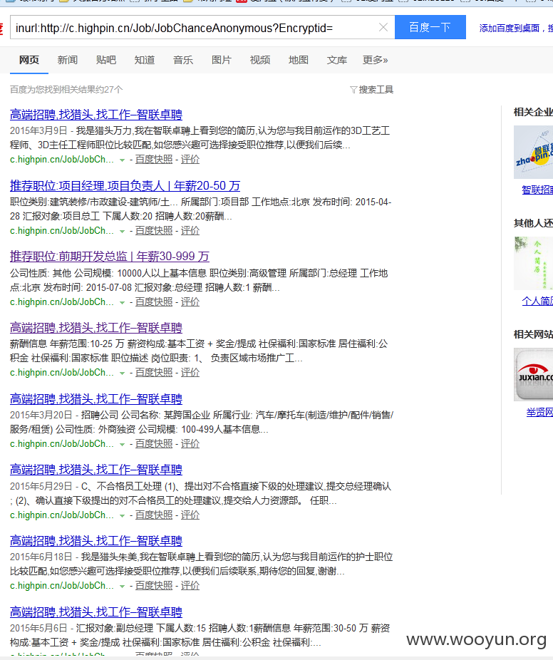Open link 推荐职位:前期开发总监 年薪30-999万
This screenshot has width=553, height=660.
coord(110,257)
